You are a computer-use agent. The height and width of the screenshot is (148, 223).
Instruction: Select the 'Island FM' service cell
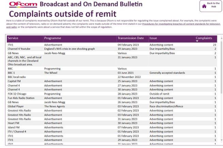tap(14, 127)
